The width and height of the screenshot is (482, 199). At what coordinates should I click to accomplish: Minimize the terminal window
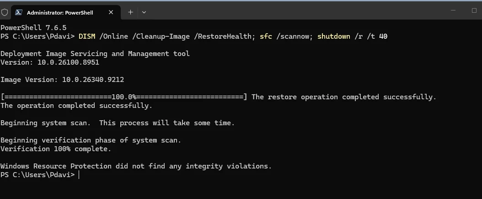point(453,10)
